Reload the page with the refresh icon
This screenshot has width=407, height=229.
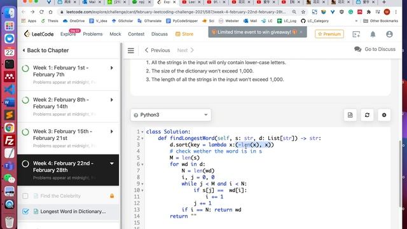(x=41, y=12)
